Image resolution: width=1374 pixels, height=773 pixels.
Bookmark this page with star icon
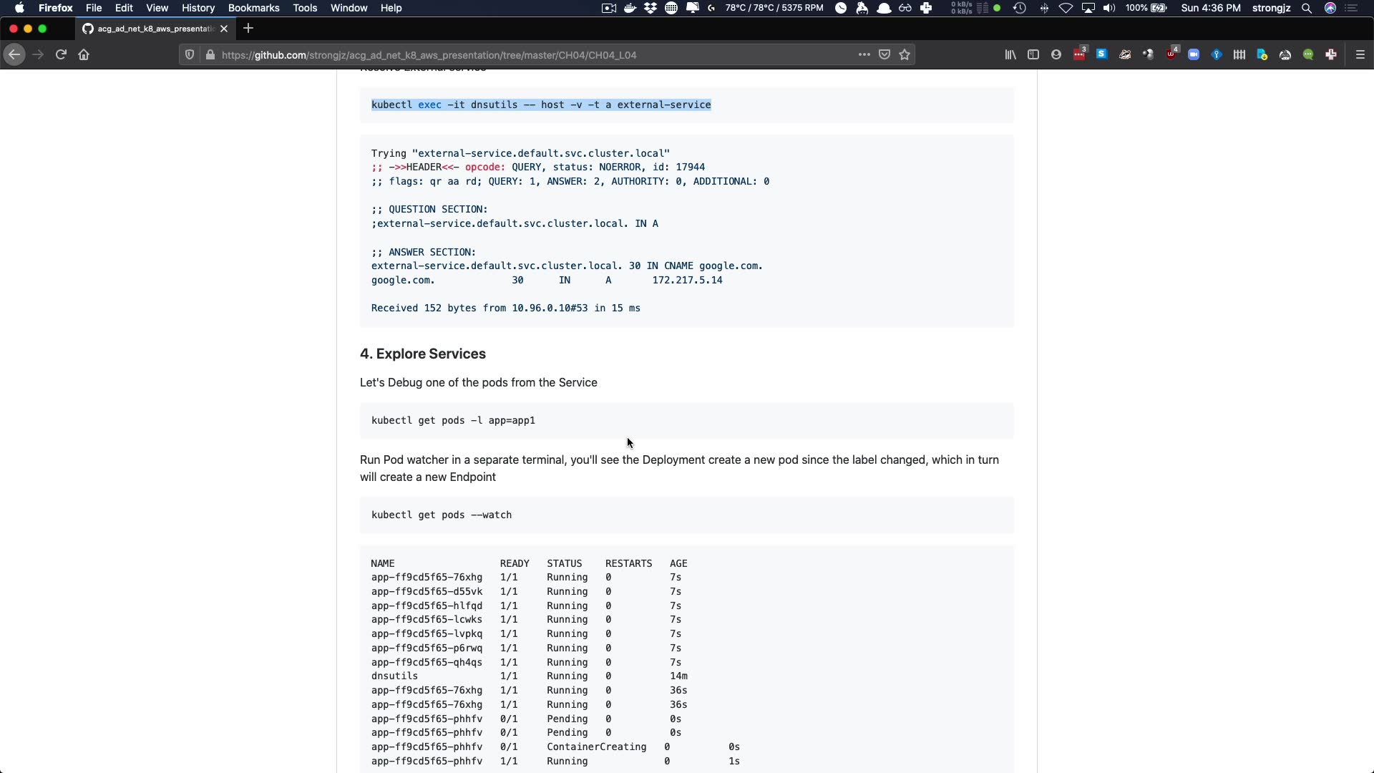coord(905,54)
